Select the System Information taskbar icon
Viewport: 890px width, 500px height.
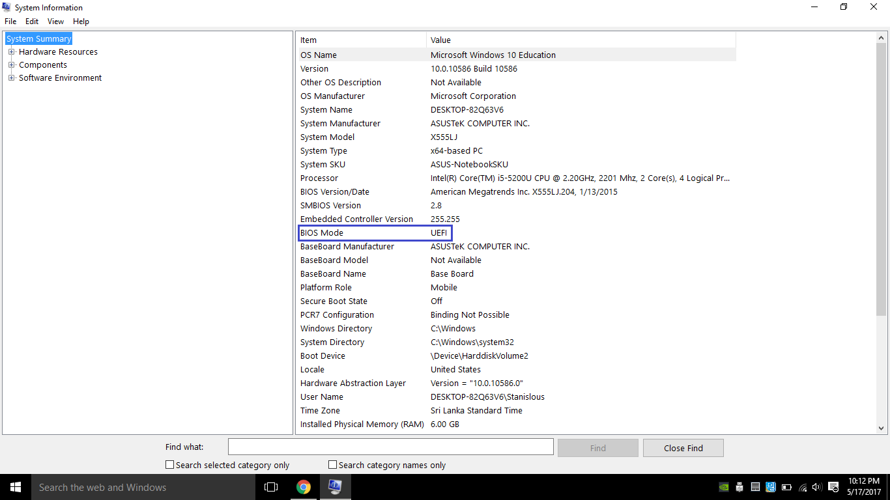(335, 487)
